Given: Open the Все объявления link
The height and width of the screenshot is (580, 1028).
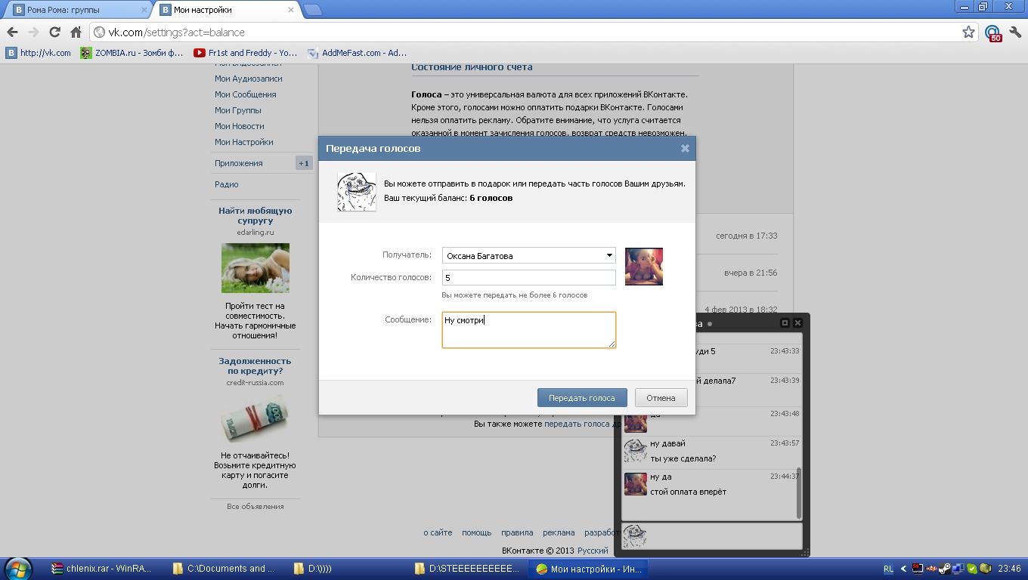Looking at the screenshot, I should [x=255, y=507].
